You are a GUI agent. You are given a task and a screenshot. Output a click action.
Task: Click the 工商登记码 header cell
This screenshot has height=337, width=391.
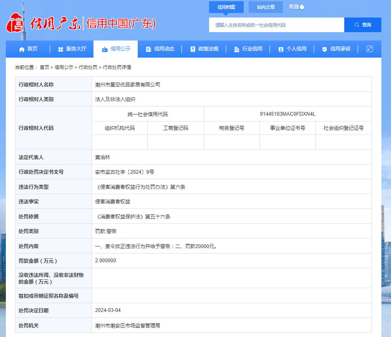tap(176, 128)
